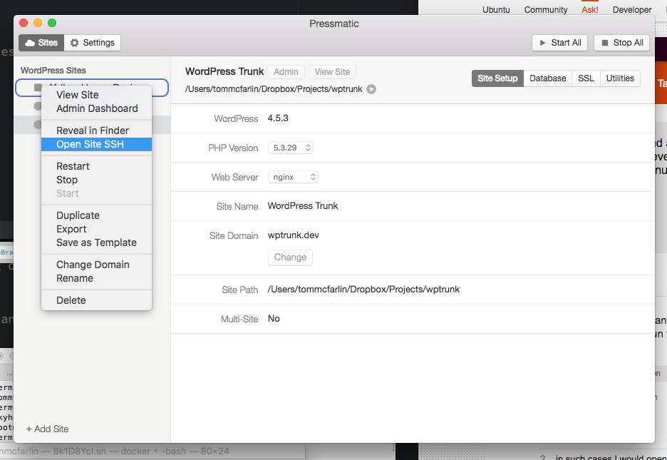Choose Admin Dashboard in context menu
This screenshot has width=667, height=460.
97,108
